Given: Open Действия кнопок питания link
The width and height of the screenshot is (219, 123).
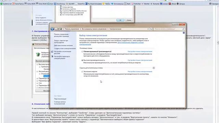Looking at the screenshot, I should pos(63,45).
